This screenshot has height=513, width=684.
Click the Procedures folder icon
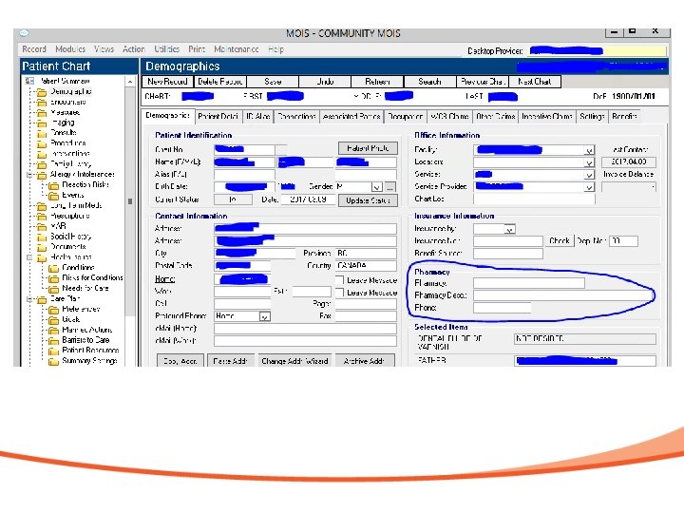[42, 143]
